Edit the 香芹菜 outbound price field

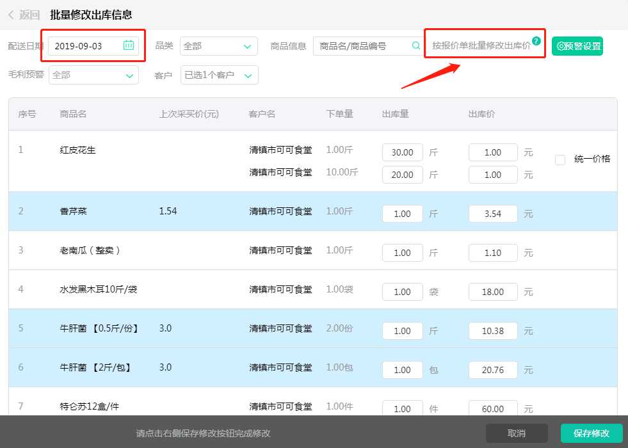coord(493,214)
